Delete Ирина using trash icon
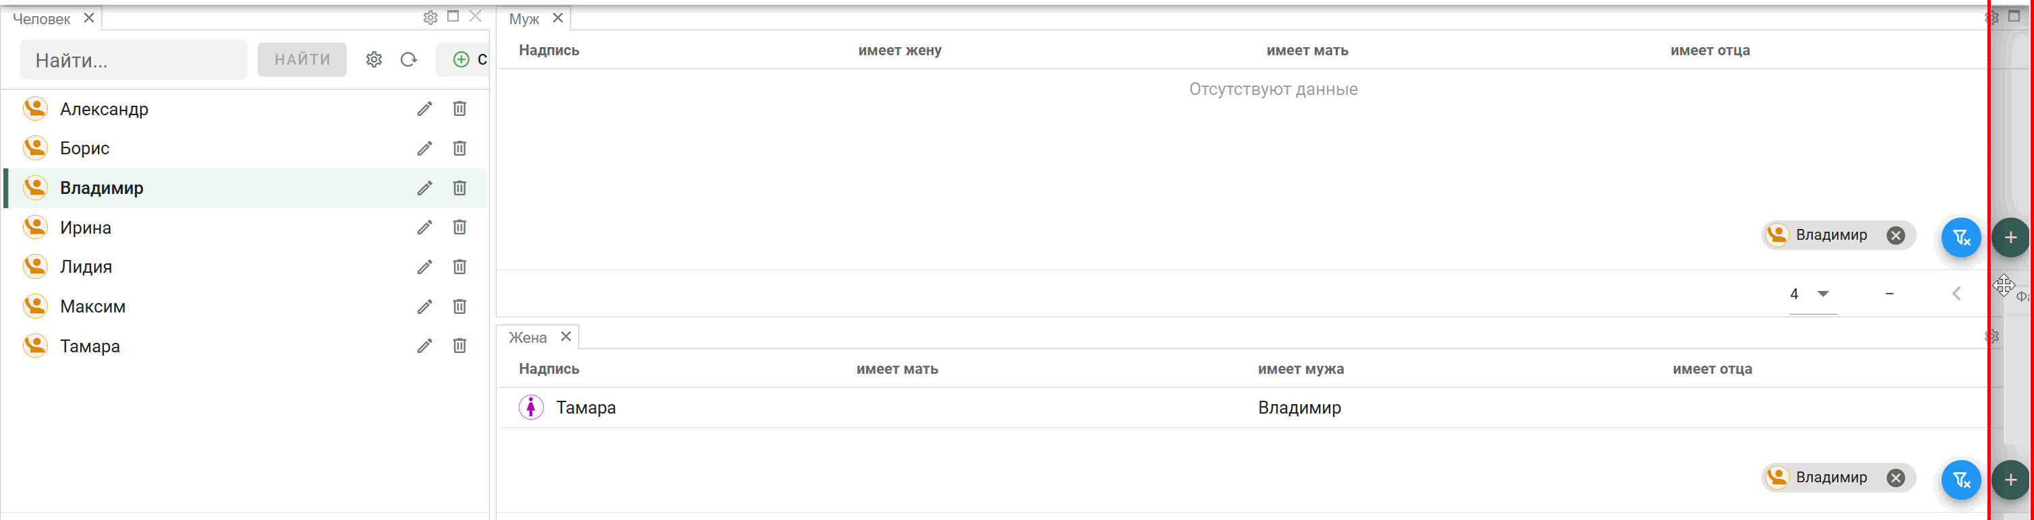 tap(459, 227)
